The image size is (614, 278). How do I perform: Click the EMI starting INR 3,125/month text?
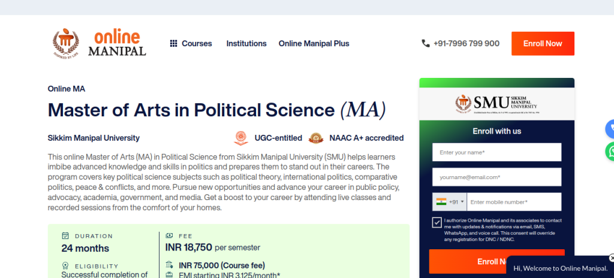coord(230,275)
